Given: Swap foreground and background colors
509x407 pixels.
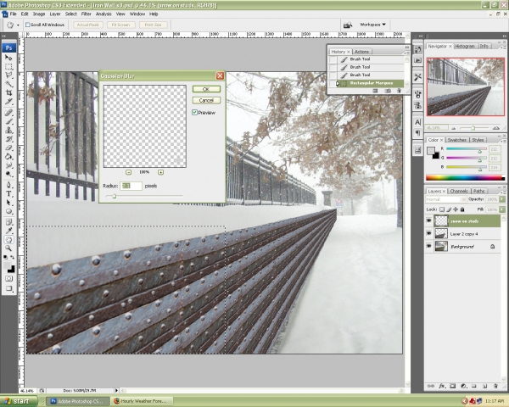Looking at the screenshot, I should pyautogui.click(x=12, y=257).
